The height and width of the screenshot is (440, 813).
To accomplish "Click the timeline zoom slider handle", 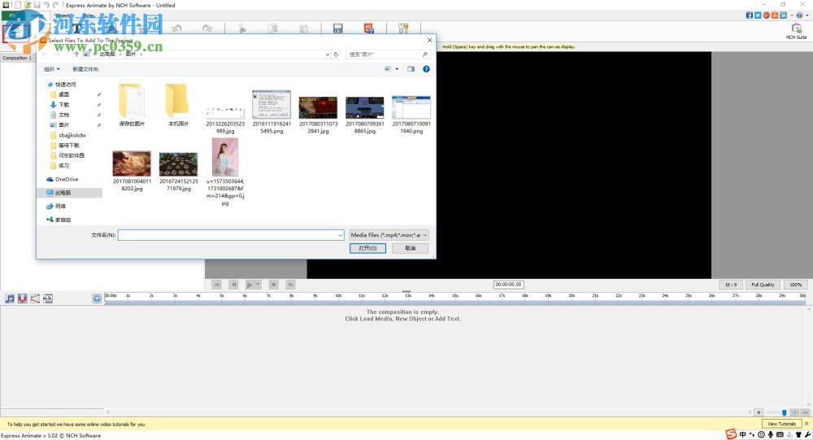I will click(x=784, y=412).
